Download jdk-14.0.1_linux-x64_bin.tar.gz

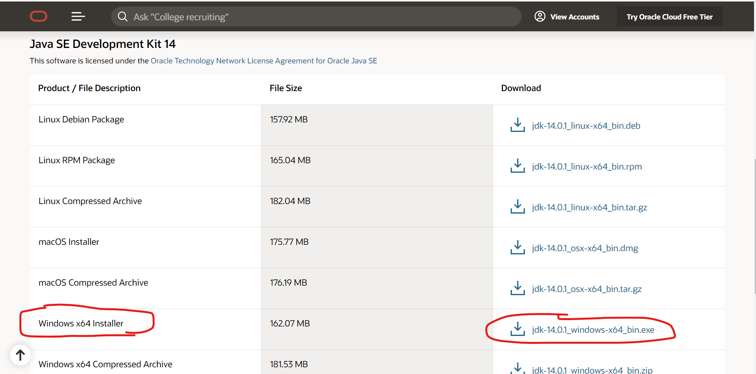590,207
